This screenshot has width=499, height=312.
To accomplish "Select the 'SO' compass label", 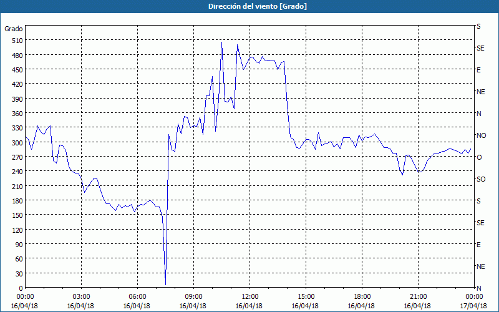I will click(x=481, y=179).
